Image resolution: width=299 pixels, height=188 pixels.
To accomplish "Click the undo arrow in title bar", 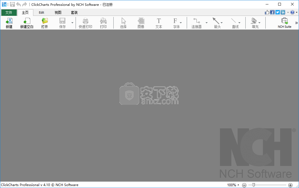I will coord(19,4).
